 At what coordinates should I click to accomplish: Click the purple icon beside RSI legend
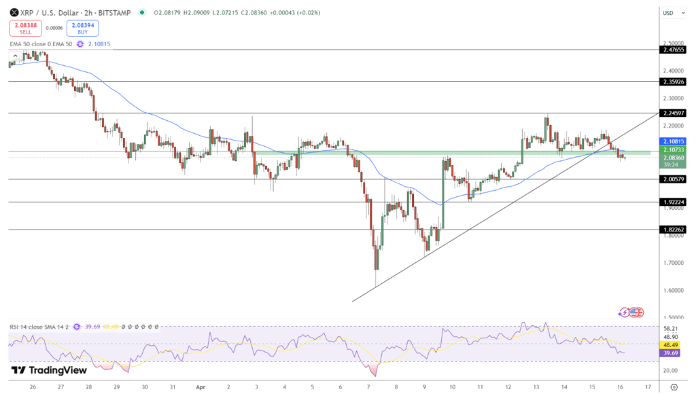coord(77,327)
